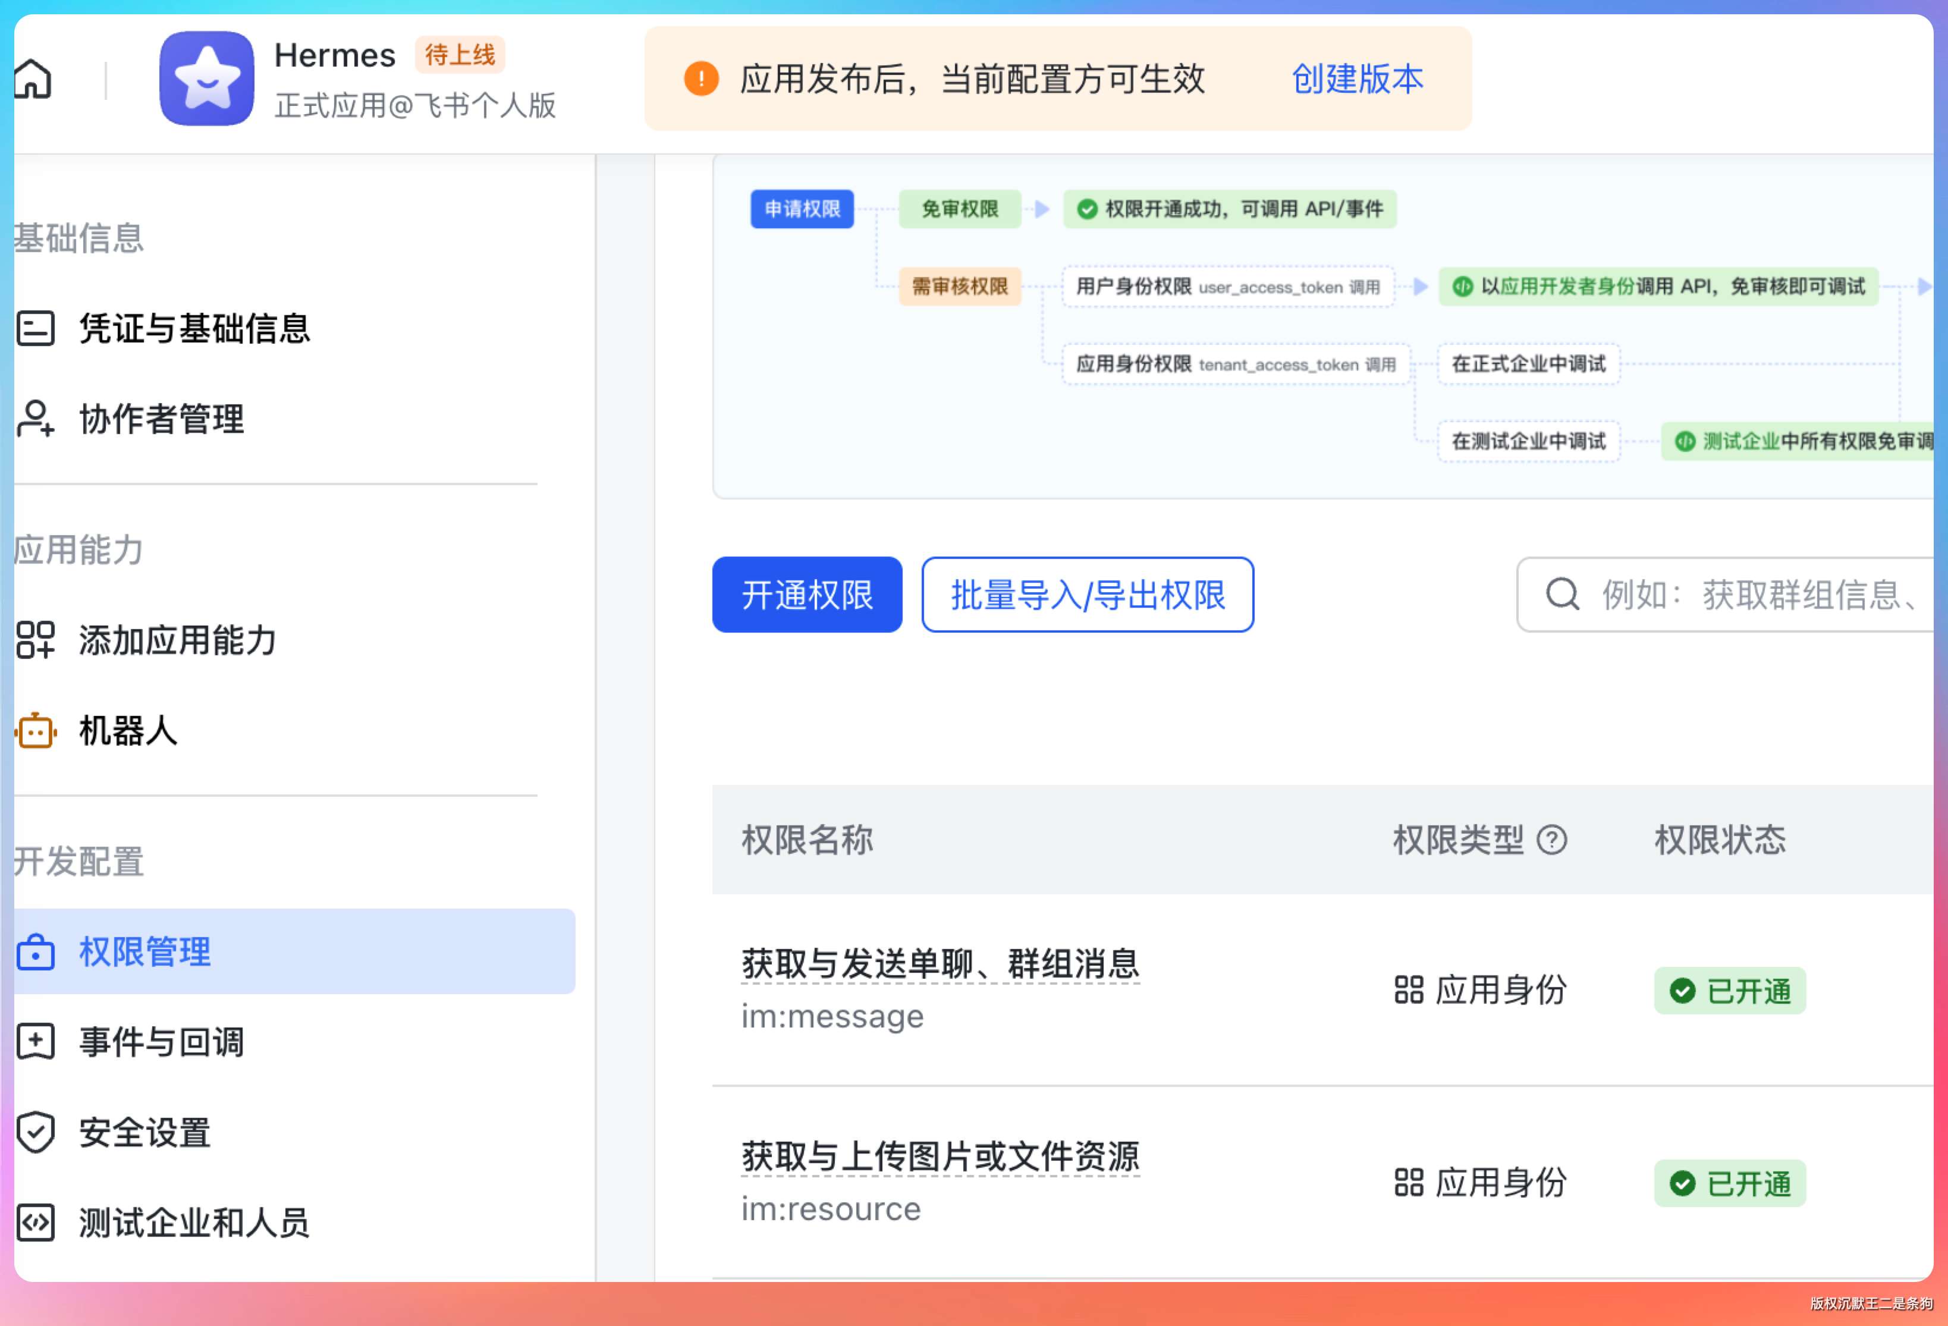The width and height of the screenshot is (1948, 1326).
Task: Click the 创建版本 link
Action: tap(1357, 79)
